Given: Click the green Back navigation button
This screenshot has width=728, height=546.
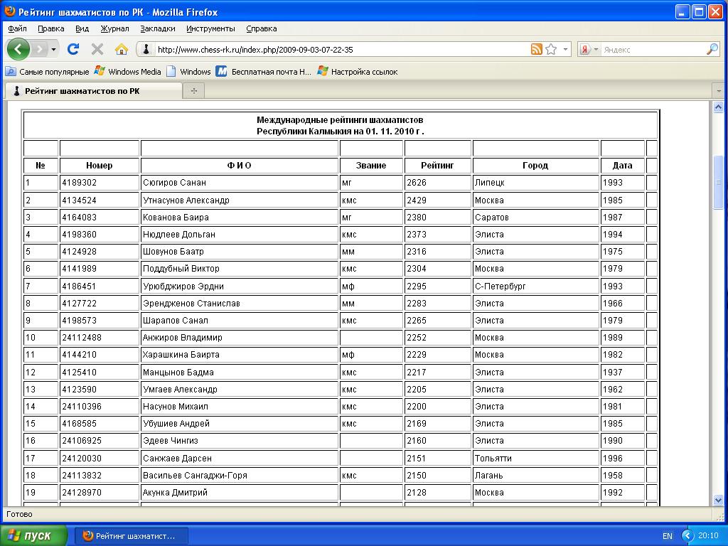Looking at the screenshot, I should (x=18, y=49).
